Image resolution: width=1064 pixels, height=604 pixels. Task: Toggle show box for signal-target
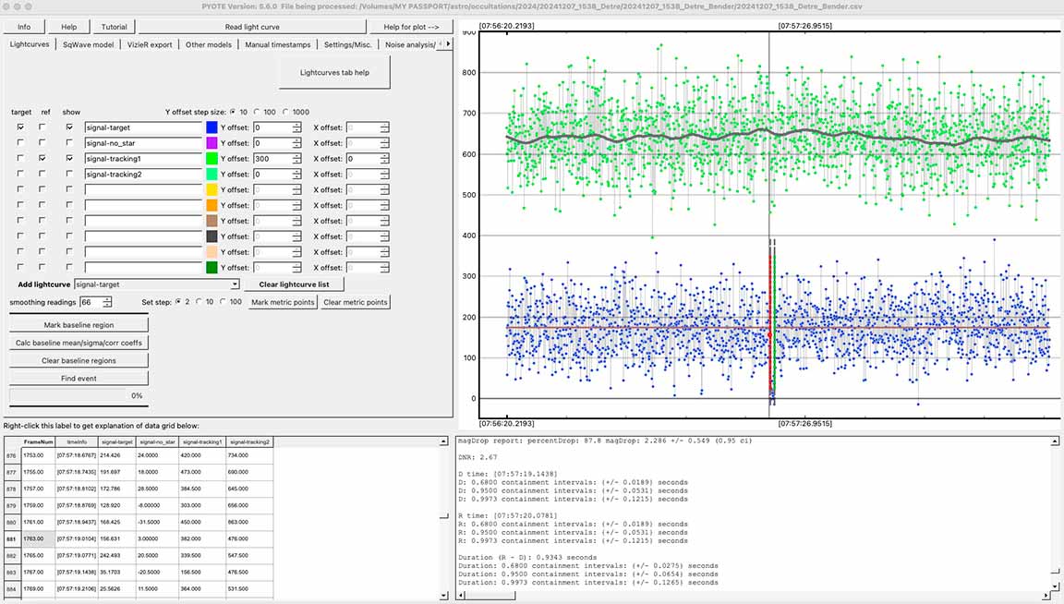click(69, 127)
